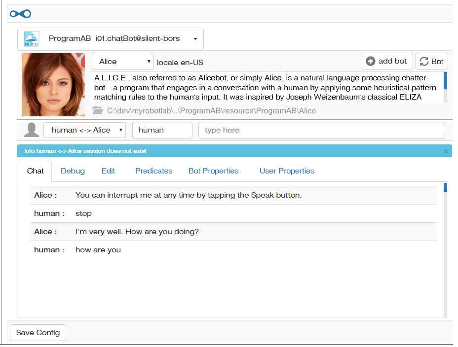Click the human username input field
Screen dimensions: 458x347
click(162, 130)
